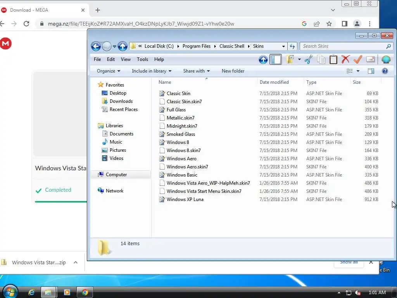Expand the Organize dropdown

pos(109,71)
